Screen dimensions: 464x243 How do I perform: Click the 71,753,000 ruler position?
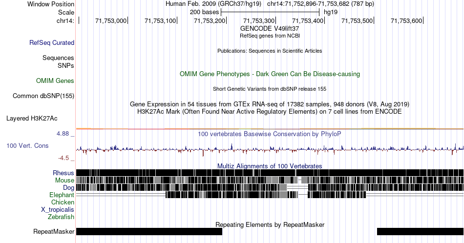(x=111, y=20)
